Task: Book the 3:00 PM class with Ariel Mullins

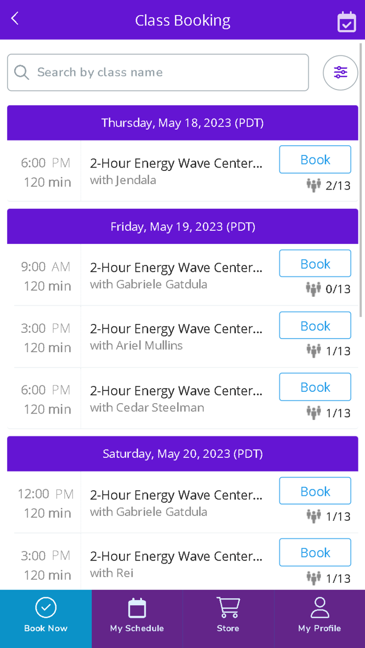Action: pyautogui.click(x=315, y=325)
